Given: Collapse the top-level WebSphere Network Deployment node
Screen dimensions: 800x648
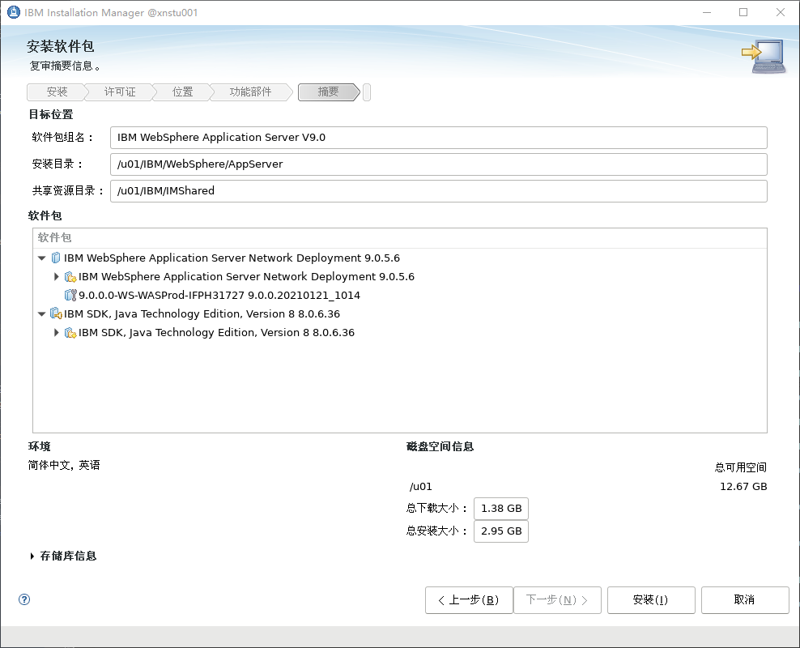Looking at the screenshot, I should point(42,258).
